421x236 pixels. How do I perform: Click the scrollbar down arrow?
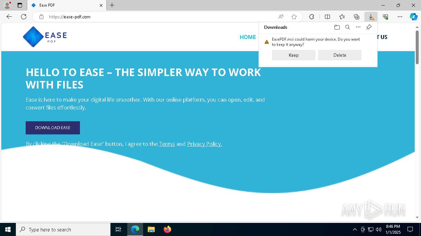417,217
